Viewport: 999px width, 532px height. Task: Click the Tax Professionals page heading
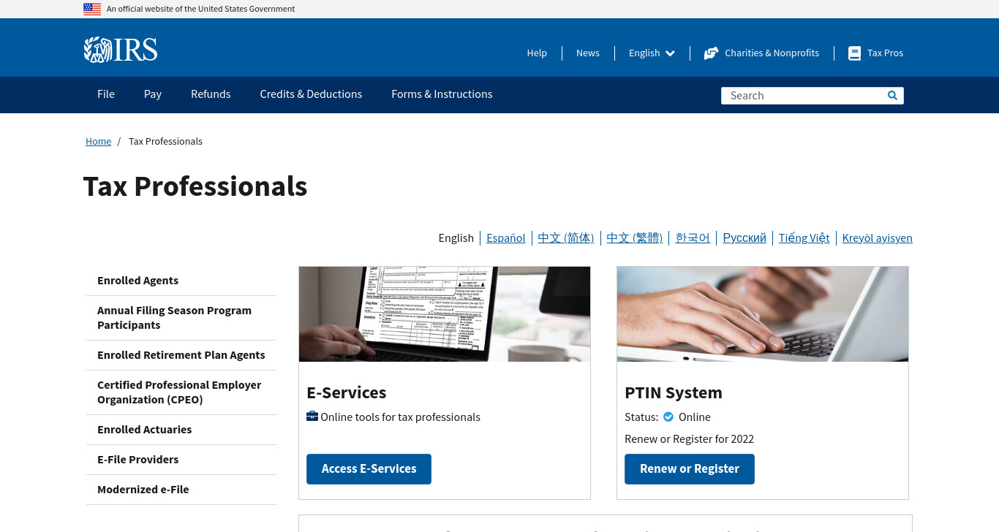[195, 186]
